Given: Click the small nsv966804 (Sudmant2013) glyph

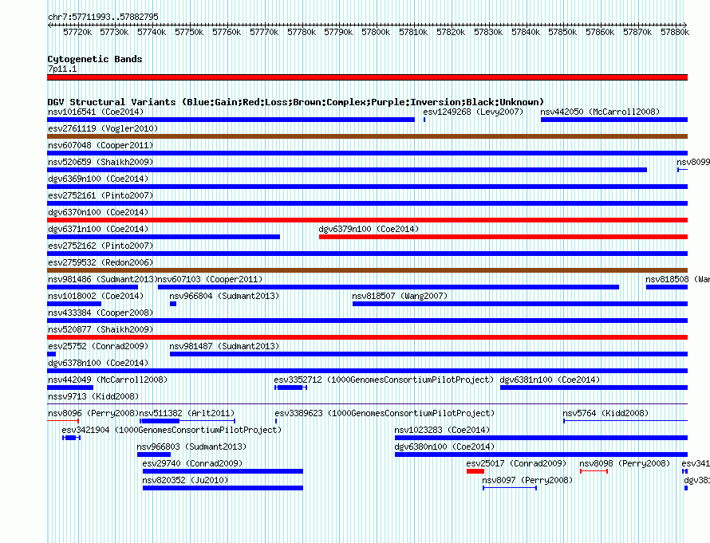Looking at the screenshot, I should coord(173,304).
